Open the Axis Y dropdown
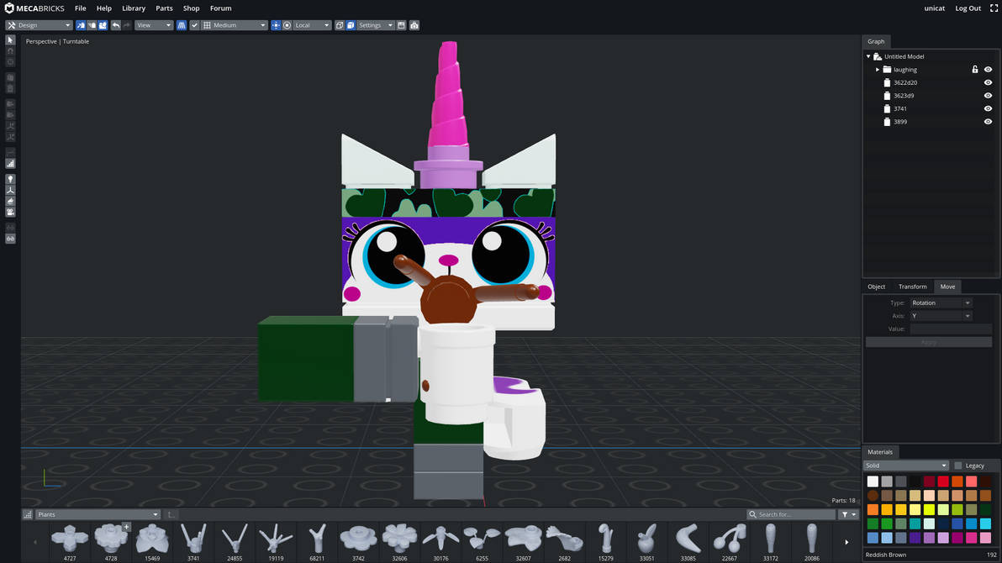The height and width of the screenshot is (563, 1002). 941,316
